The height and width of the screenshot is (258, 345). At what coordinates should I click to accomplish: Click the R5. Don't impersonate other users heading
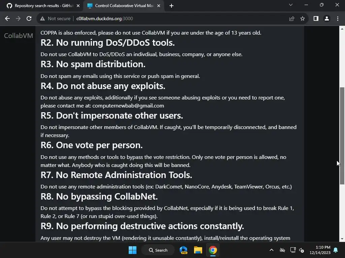112,116
